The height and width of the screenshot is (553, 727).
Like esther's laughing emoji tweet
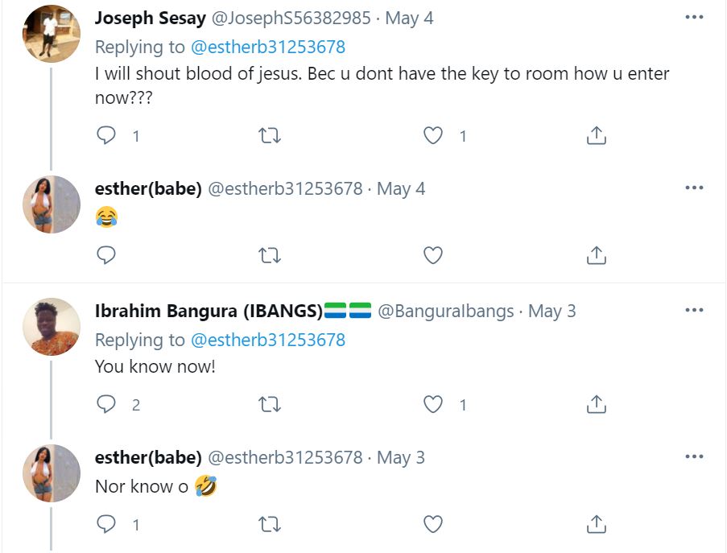(x=433, y=255)
